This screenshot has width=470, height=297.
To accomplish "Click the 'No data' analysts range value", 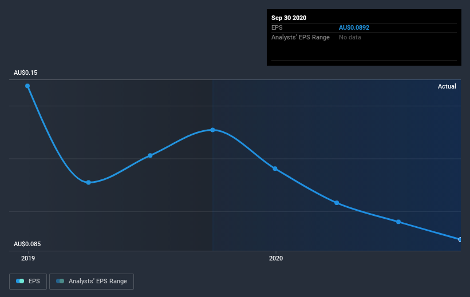I will click(350, 37).
